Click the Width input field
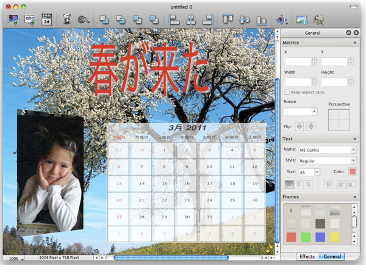The width and height of the screenshot is (366, 277). coord(298,81)
